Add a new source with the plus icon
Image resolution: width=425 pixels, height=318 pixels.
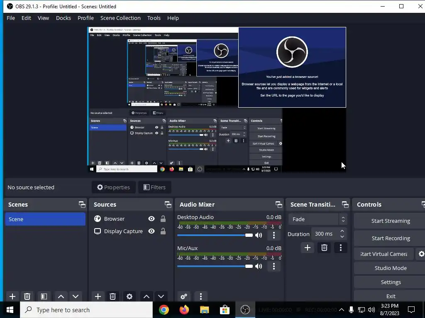pyautogui.click(x=98, y=296)
